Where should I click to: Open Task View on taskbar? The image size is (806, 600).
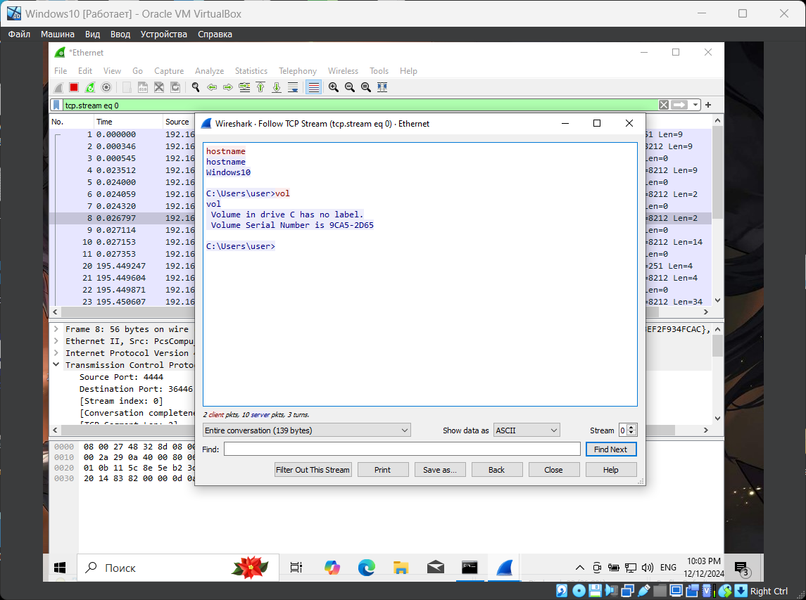click(296, 568)
